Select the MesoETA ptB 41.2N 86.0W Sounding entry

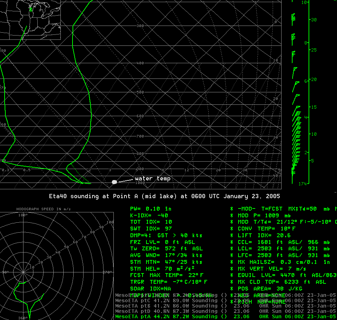pos(171,305)
